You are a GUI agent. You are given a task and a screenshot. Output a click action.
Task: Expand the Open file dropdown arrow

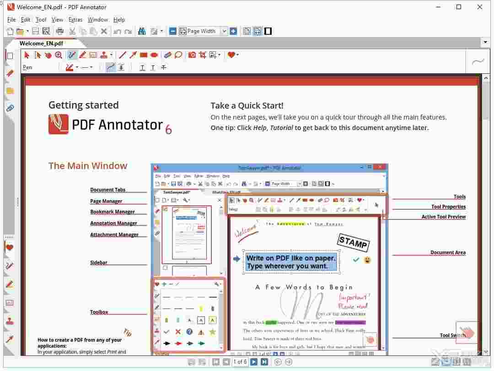pyautogui.click(x=27, y=31)
